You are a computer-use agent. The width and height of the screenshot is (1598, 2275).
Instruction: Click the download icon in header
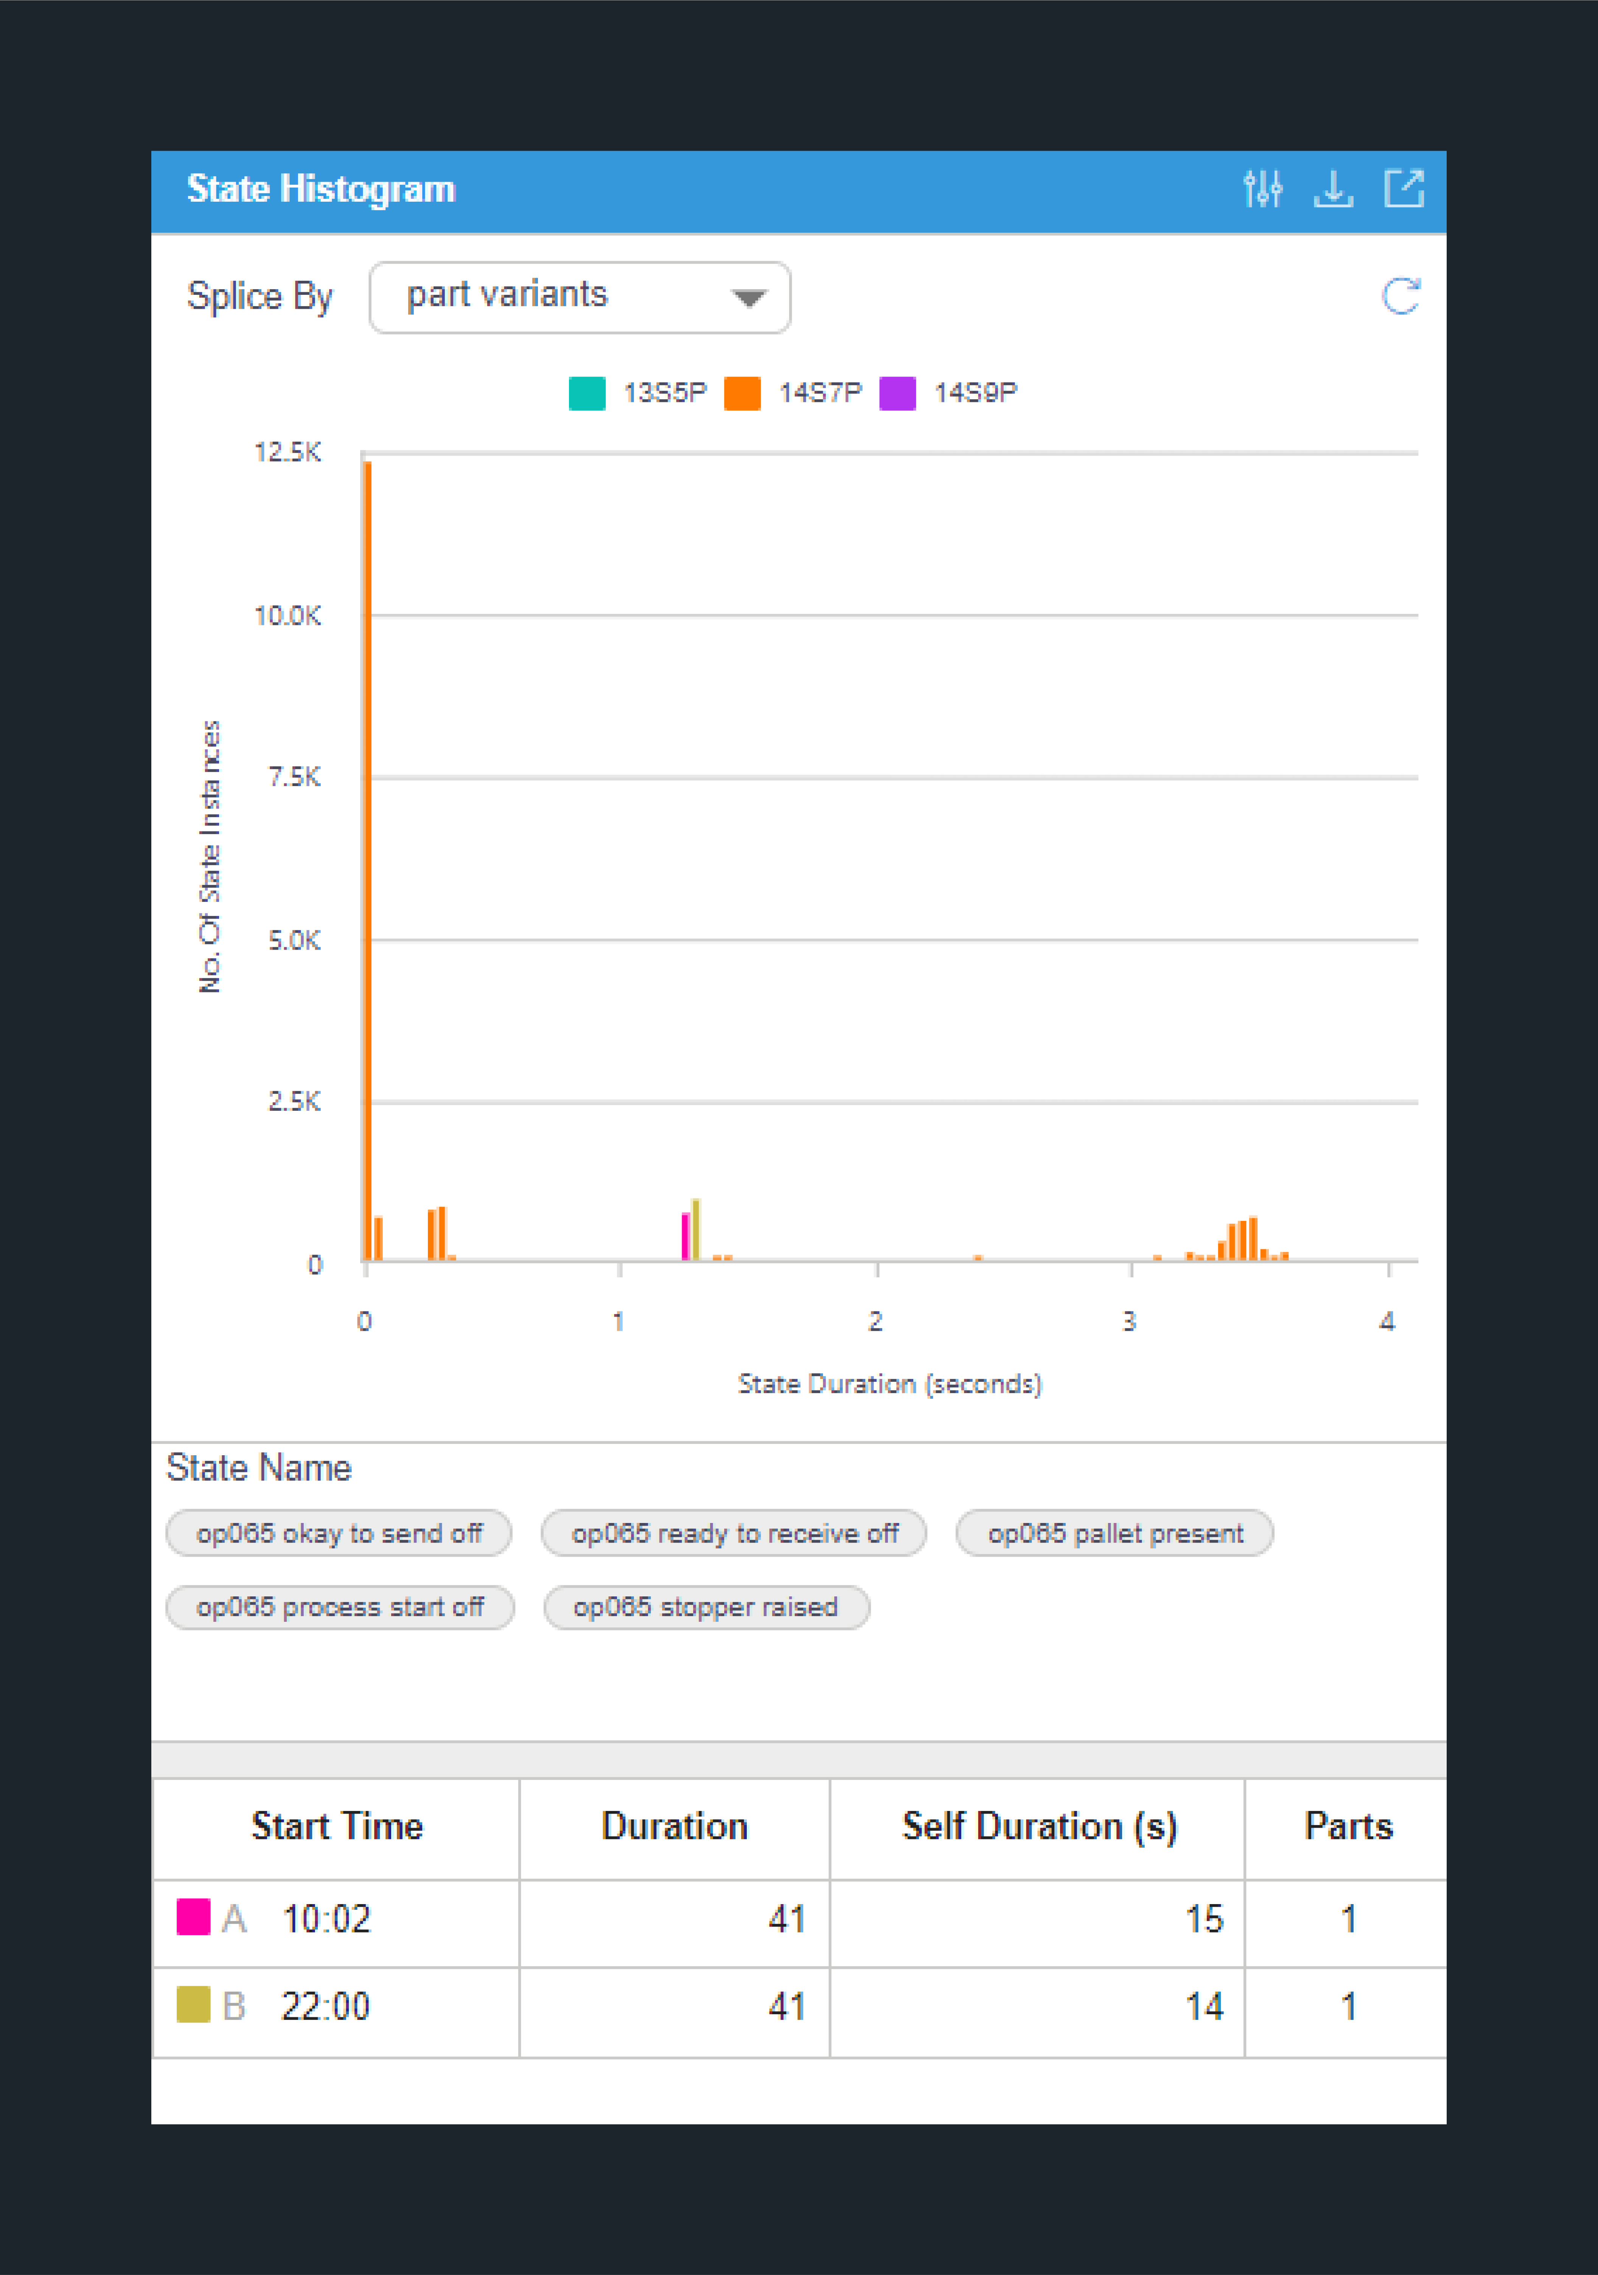[1334, 188]
